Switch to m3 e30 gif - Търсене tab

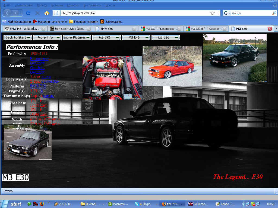click(206, 29)
